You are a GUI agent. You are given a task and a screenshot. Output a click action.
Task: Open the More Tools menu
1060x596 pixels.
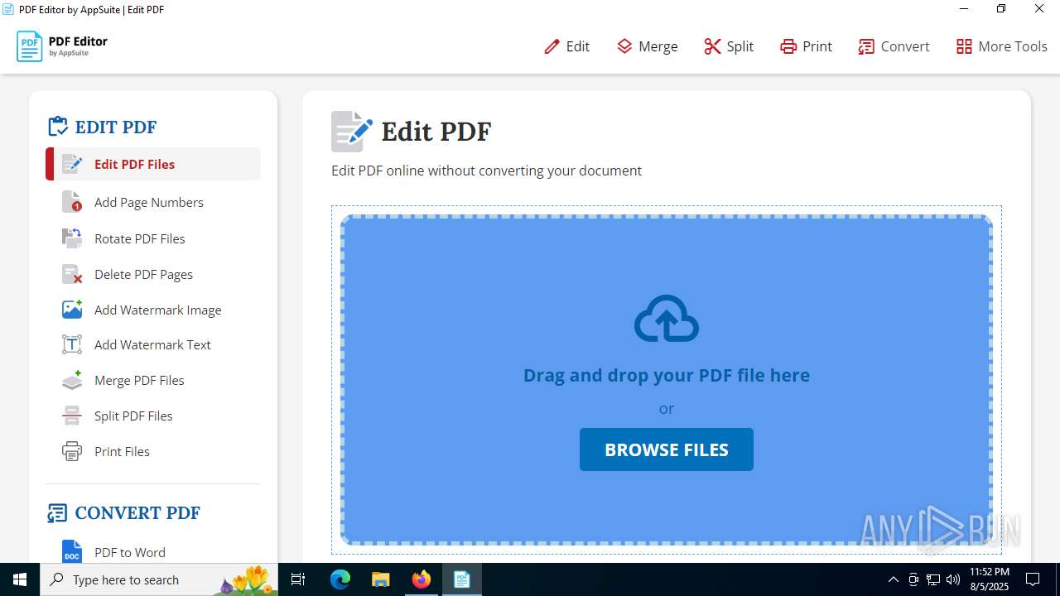[x=1001, y=46]
